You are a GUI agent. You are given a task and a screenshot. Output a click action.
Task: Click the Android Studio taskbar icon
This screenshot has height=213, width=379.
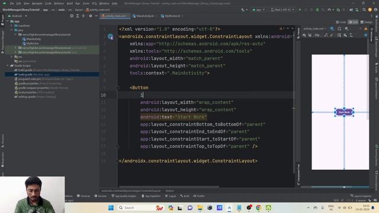(229, 208)
